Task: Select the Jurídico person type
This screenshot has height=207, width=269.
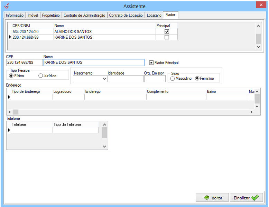Action: [41, 76]
